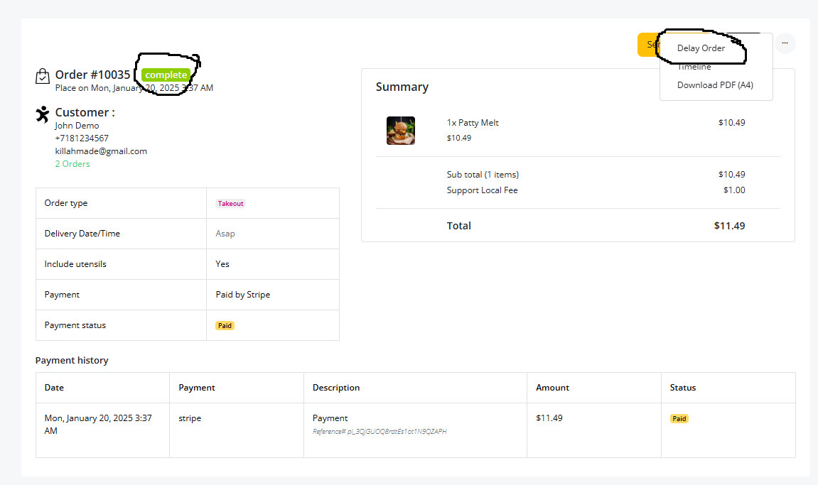Click the killahmade@gmail.com email address
This screenshot has height=485, width=818.
tap(101, 151)
